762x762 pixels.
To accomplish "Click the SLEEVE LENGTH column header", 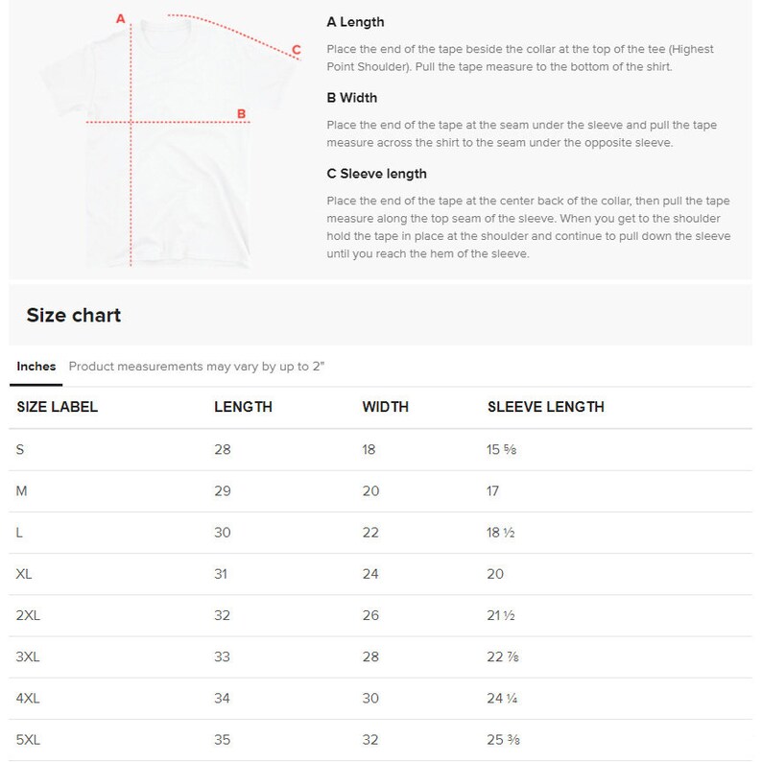I will [546, 407].
